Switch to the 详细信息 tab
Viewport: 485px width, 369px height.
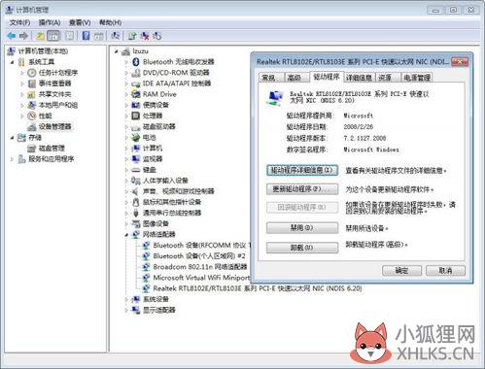coord(359,78)
